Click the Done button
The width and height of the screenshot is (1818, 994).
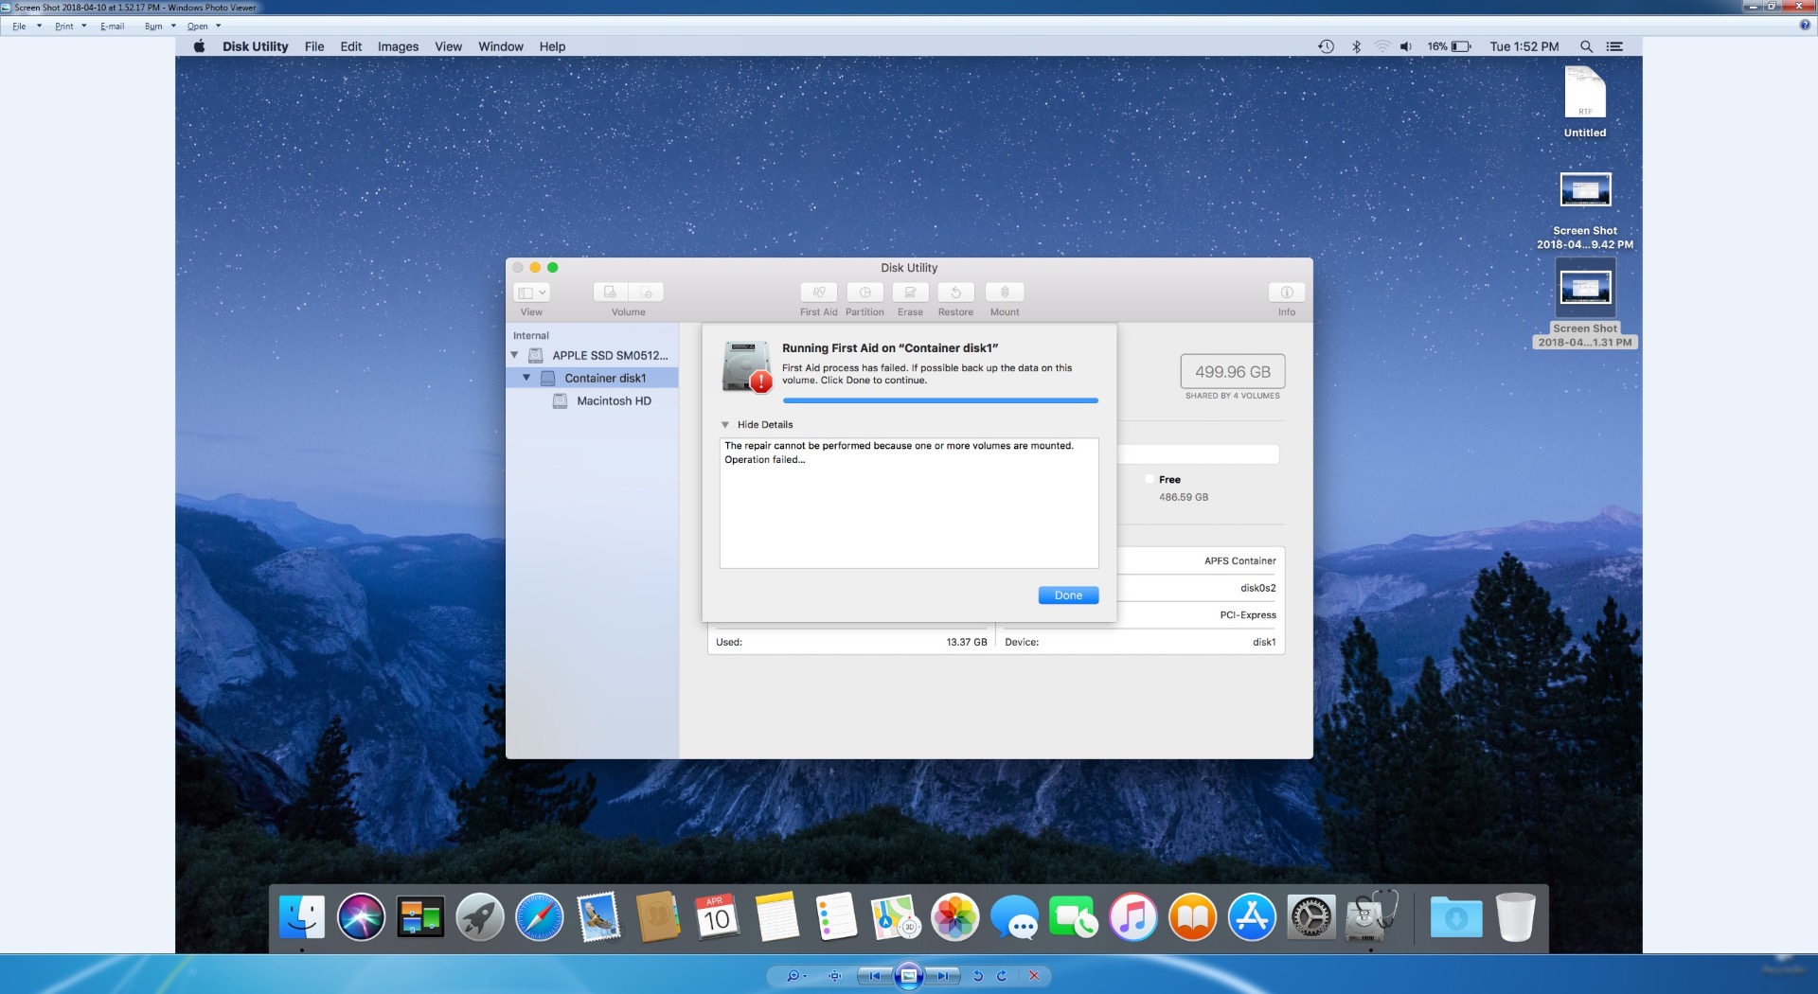(1068, 595)
